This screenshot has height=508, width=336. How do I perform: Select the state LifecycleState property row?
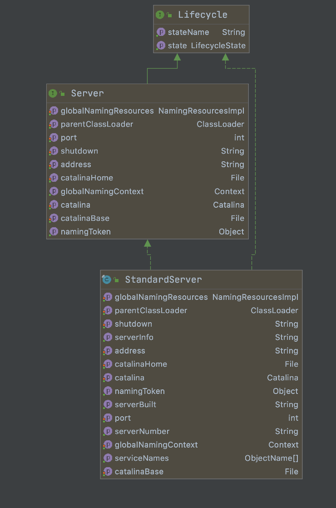(x=201, y=45)
